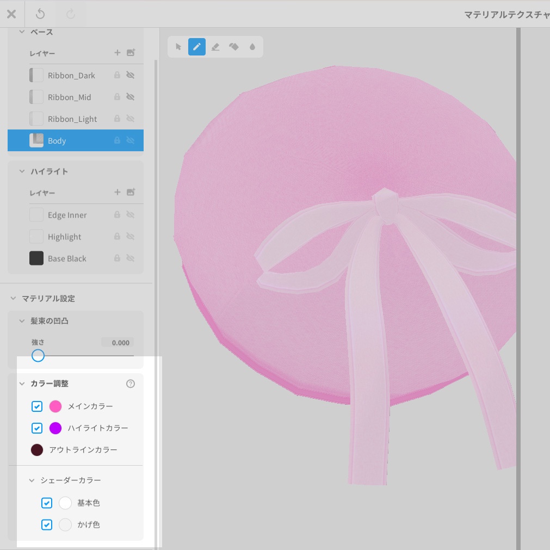This screenshot has height=550, width=550.
Task: Activate the brush tool in the toolbar
Action: 197,47
